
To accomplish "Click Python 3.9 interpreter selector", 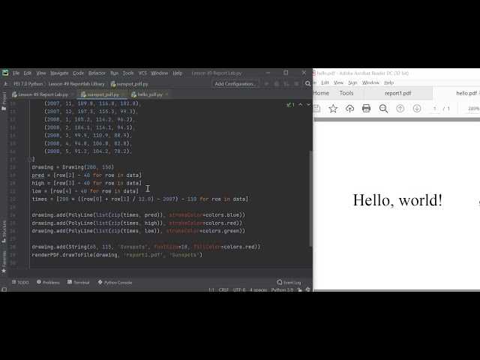I will point(282,289).
